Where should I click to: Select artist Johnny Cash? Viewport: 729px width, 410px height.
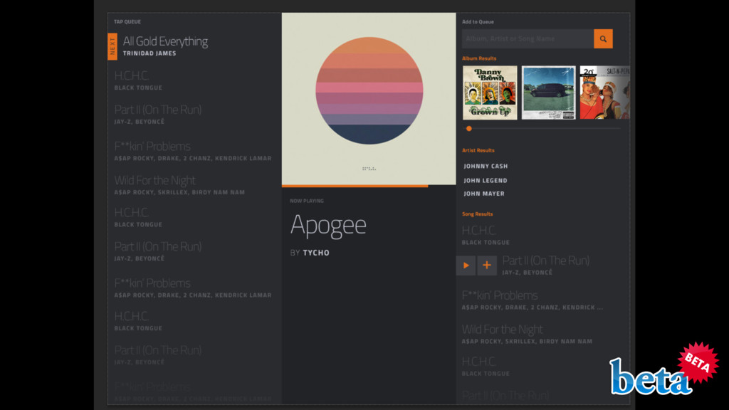point(486,166)
